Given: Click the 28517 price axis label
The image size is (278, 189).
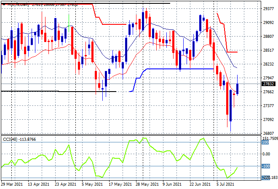Looking at the screenshot, I should tap(269, 50).
